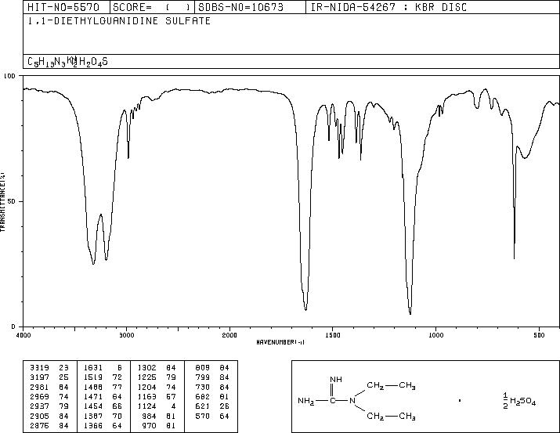Click the peak table value 970
Image resolution: width=560 pixels, height=433 pixels.
[x=150, y=426]
